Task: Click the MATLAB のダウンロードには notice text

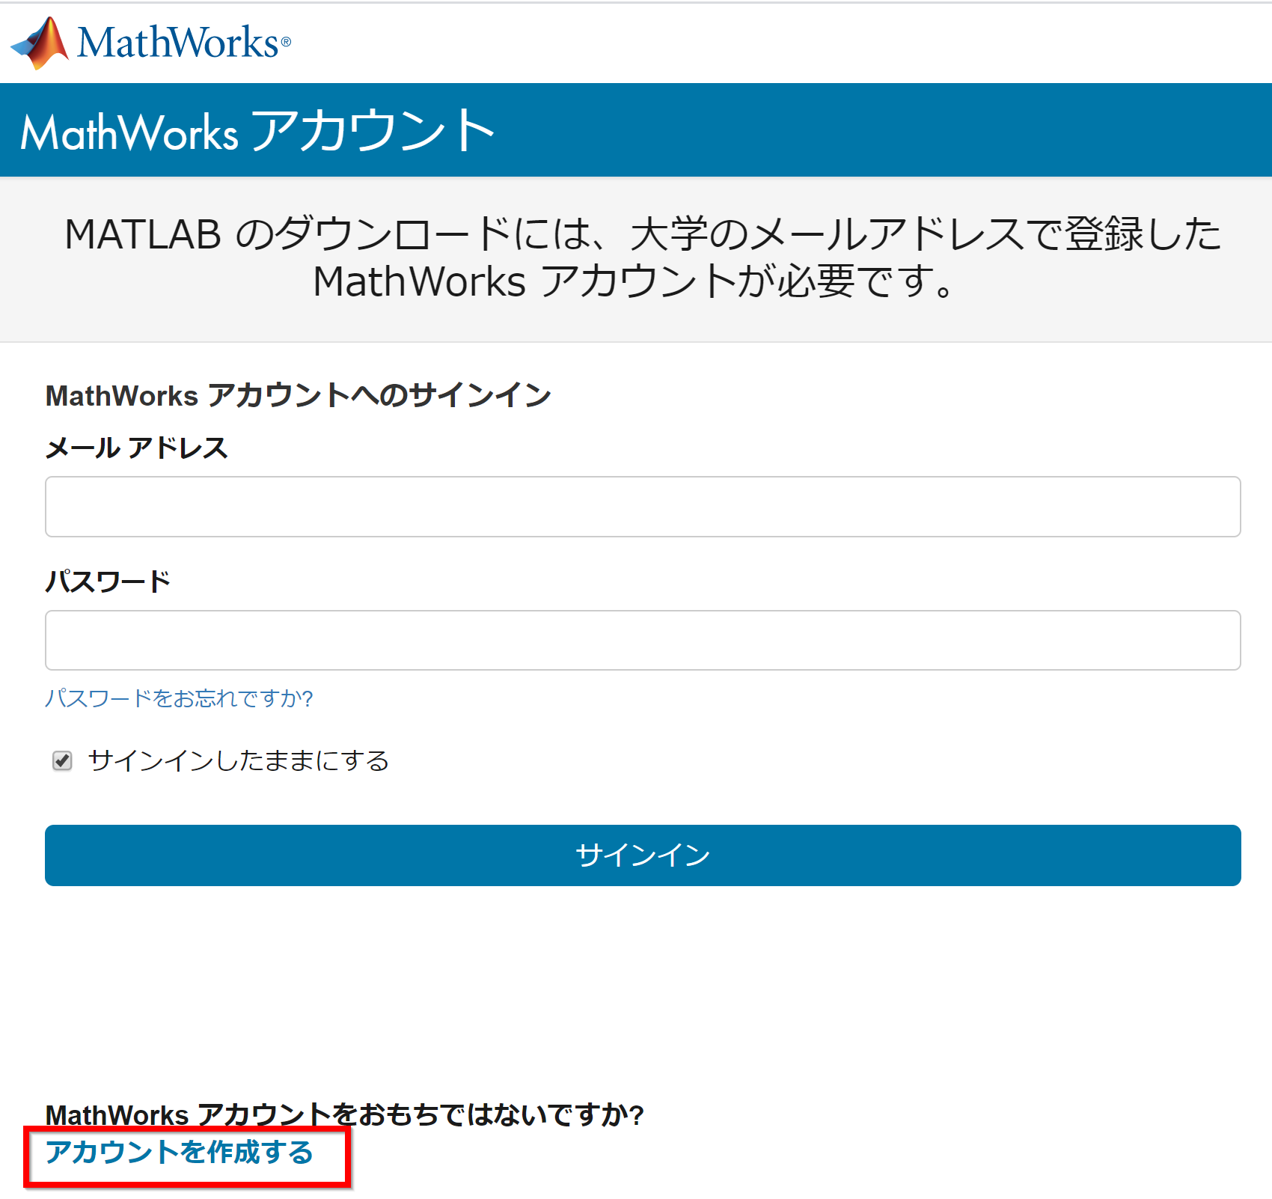Action: 643,257
